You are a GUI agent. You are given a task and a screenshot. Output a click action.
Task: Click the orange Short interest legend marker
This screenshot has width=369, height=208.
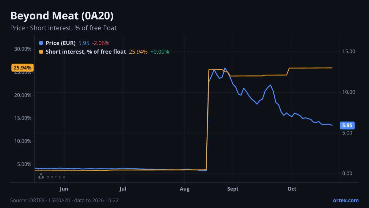coord(41,52)
